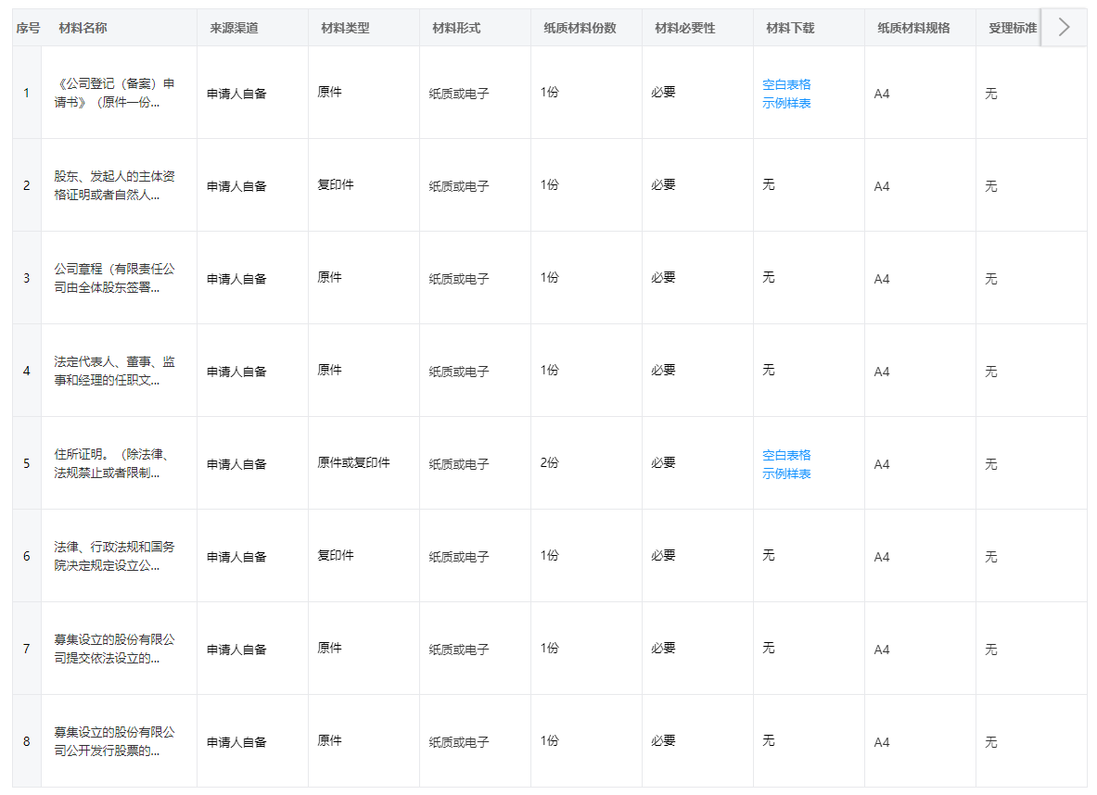Click 原件或复印件 cell in row 5
The image size is (1097, 795).
[x=354, y=463]
